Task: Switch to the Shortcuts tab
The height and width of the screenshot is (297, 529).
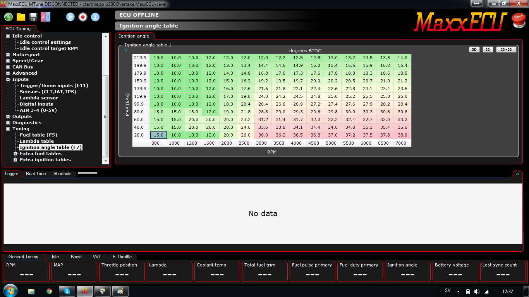Action: (62, 174)
